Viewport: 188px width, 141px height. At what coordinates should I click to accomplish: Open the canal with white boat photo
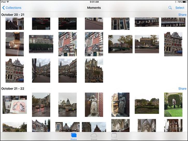click(147, 44)
